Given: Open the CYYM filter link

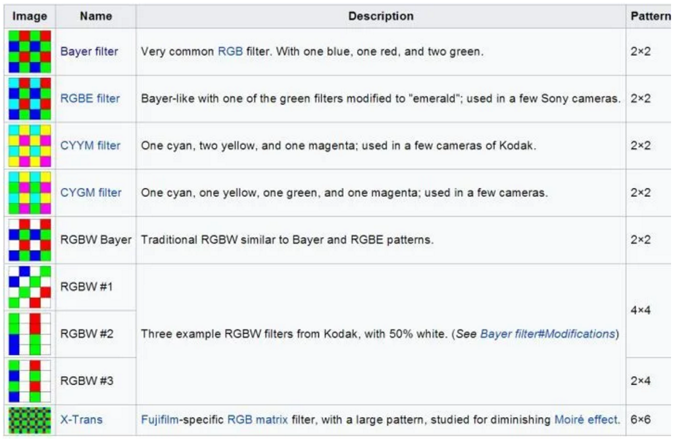Looking at the screenshot, I should (91, 145).
